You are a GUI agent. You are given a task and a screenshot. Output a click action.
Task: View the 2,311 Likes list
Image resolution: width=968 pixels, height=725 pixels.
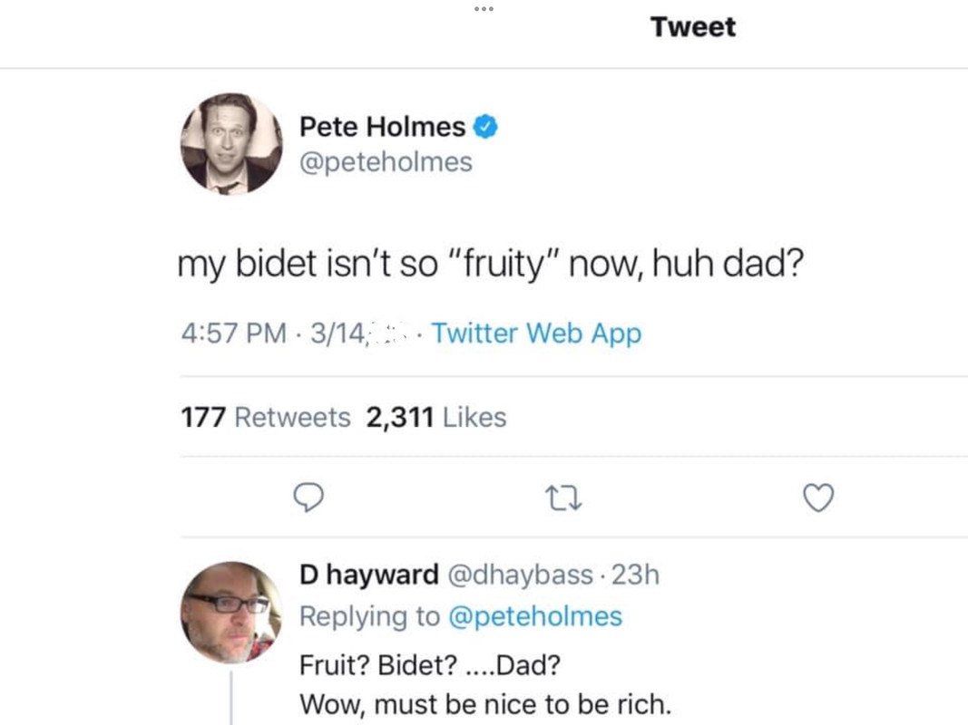[436, 417]
